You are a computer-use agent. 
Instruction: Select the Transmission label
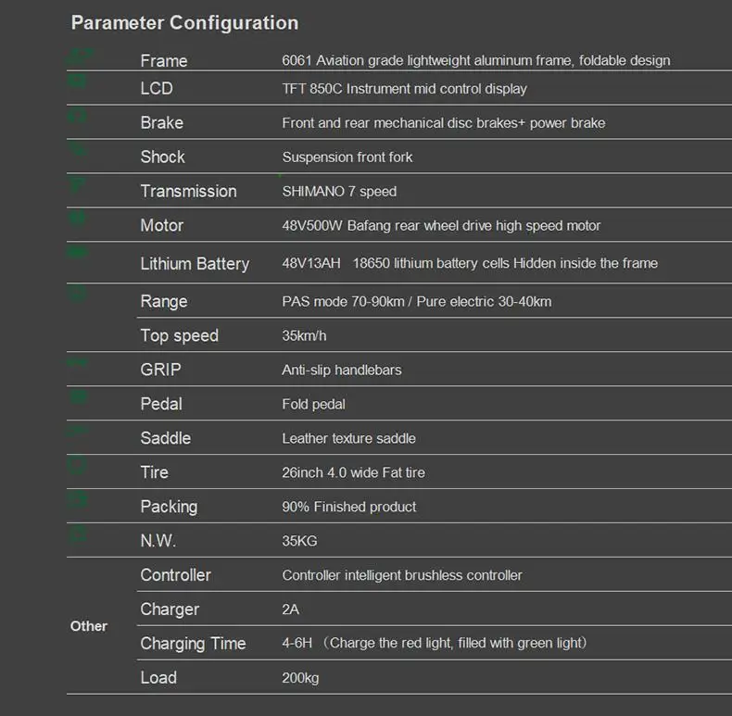pos(188,192)
